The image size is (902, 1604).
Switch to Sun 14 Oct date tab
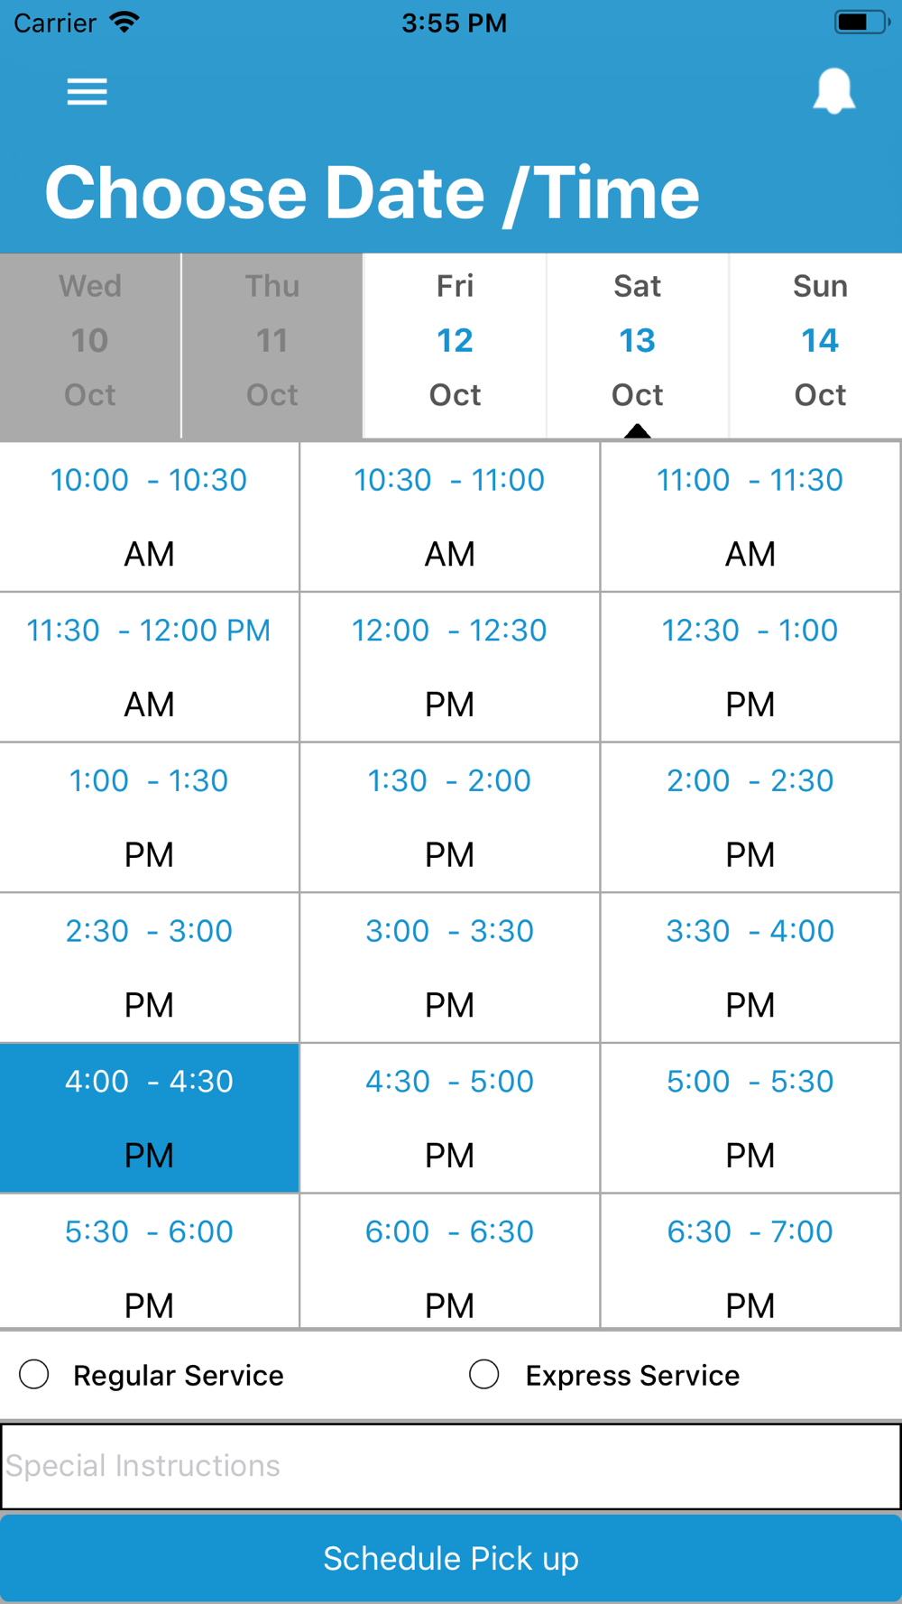[x=819, y=346]
